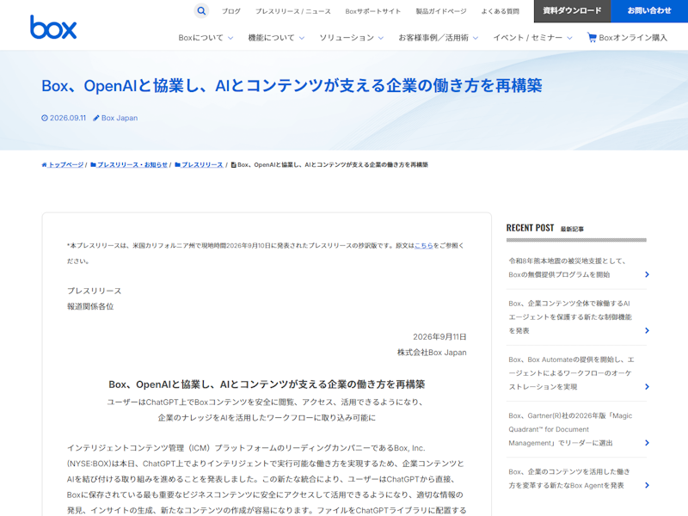
Task: Click arrow for AIエージェントを保護する post
Action: click(x=647, y=331)
